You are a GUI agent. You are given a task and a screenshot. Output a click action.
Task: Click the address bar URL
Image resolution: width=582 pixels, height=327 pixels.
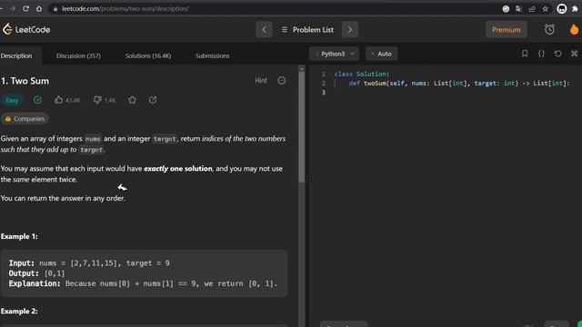coord(125,8)
